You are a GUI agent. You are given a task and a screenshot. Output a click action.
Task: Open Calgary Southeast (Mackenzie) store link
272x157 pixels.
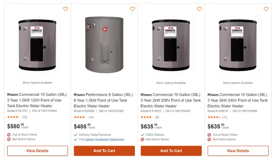[105, 139]
